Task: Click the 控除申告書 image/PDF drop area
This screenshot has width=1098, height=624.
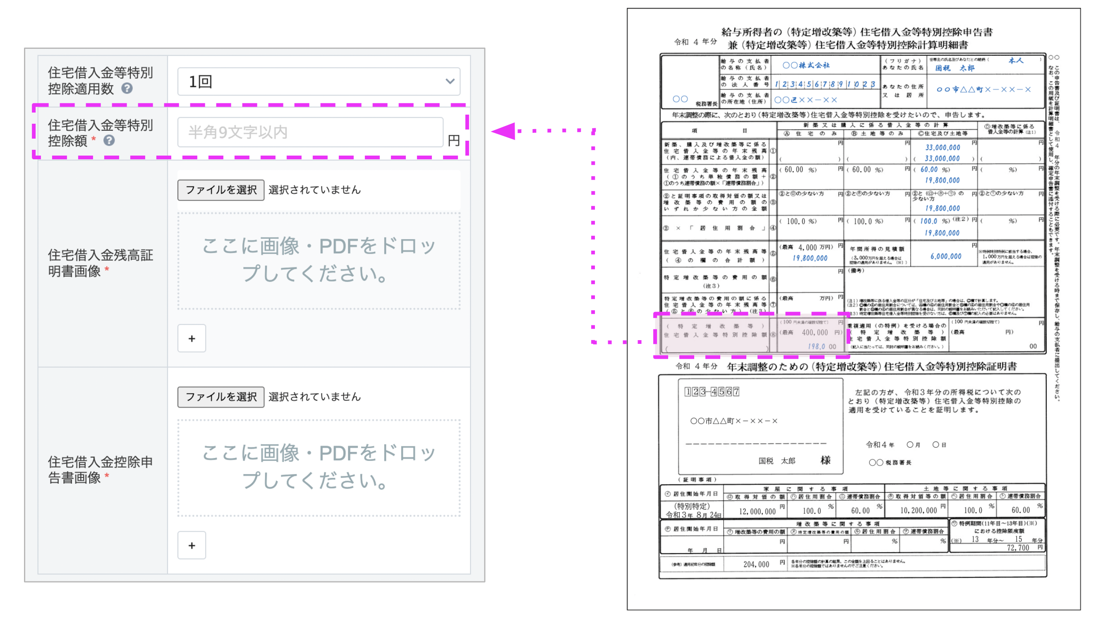Action: (x=319, y=467)
